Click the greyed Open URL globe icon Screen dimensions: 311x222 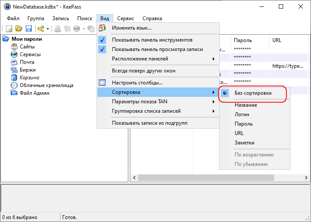[77, 29]
